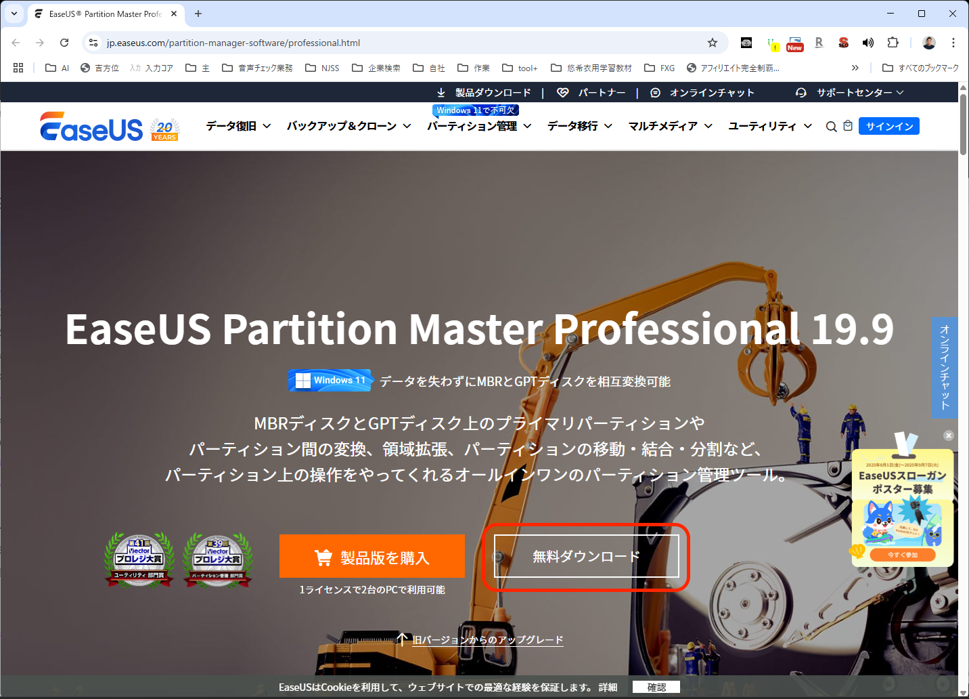Open the 作業 bookmark folder

click(x=474, y=68)
